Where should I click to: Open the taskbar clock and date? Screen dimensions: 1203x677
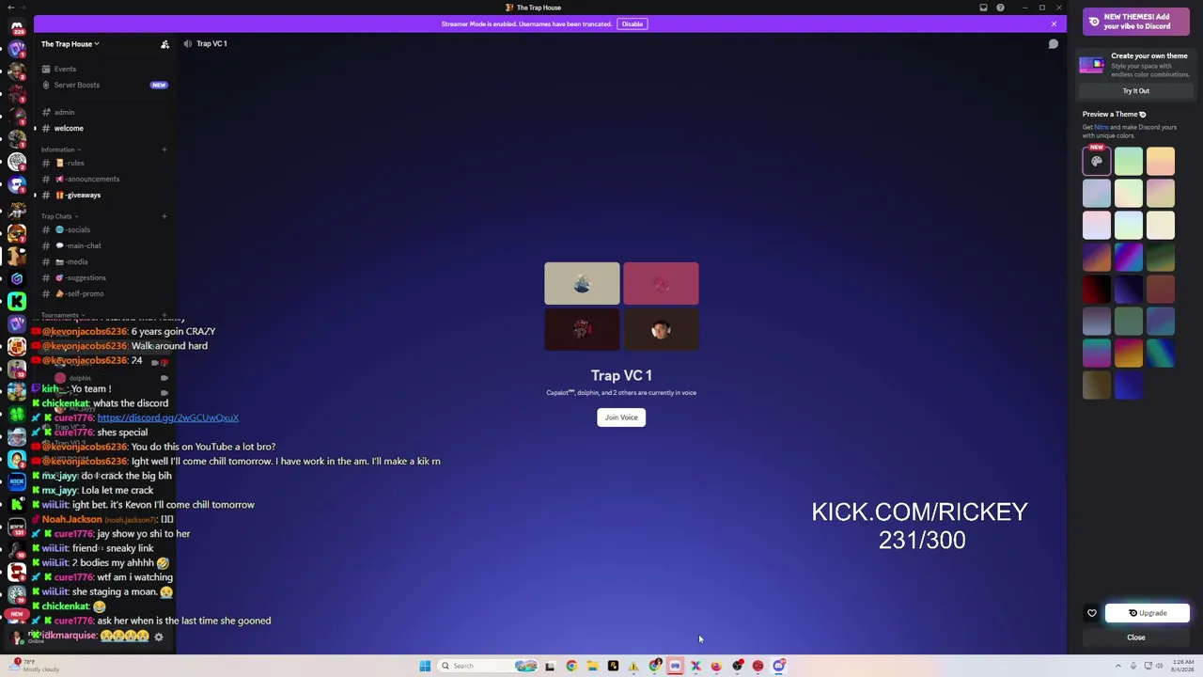[1182, 666]
